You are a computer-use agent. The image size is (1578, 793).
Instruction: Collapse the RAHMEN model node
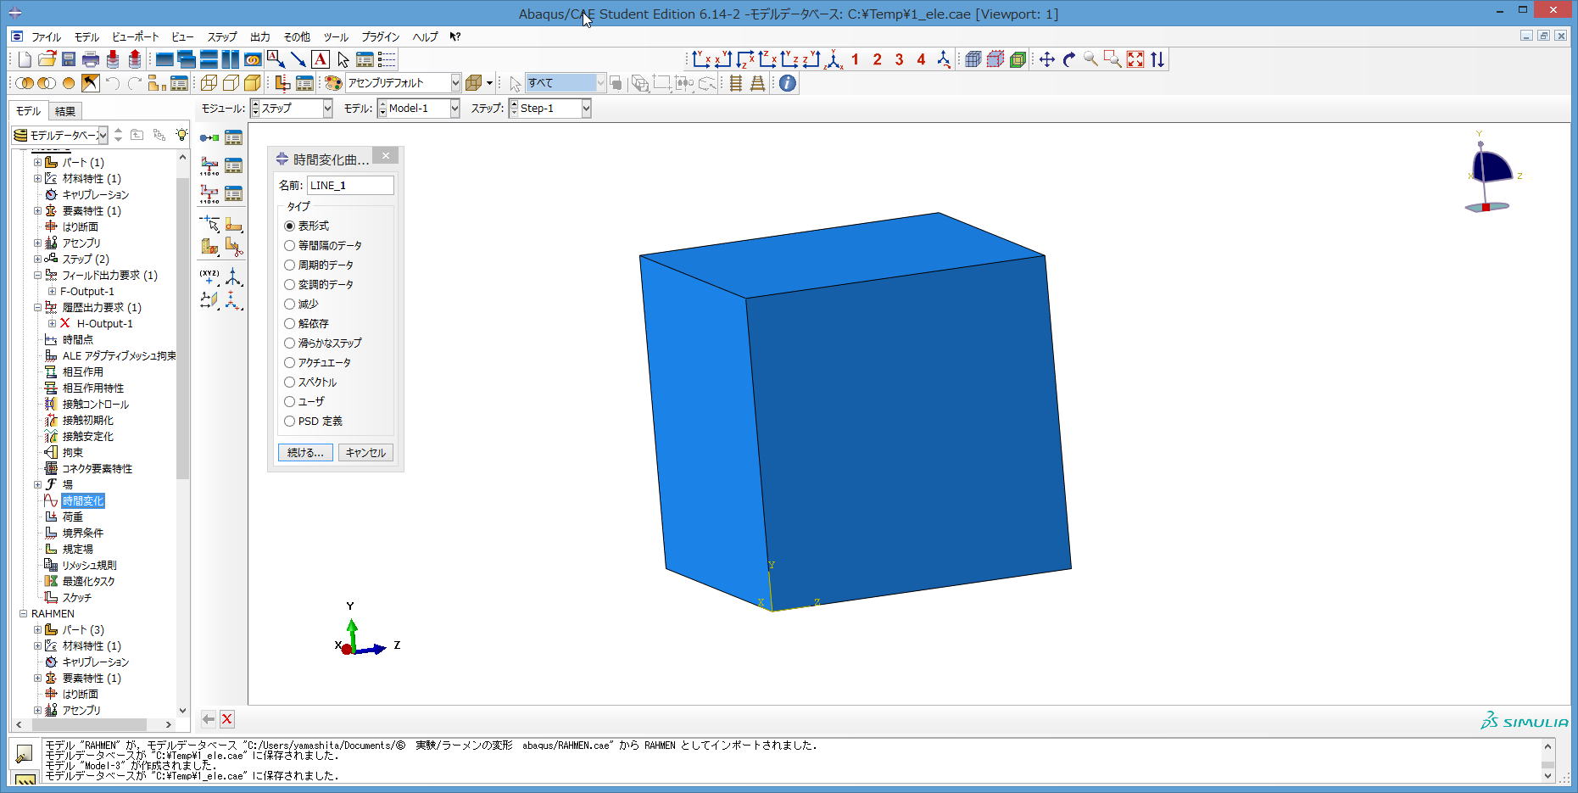(23, 614)
